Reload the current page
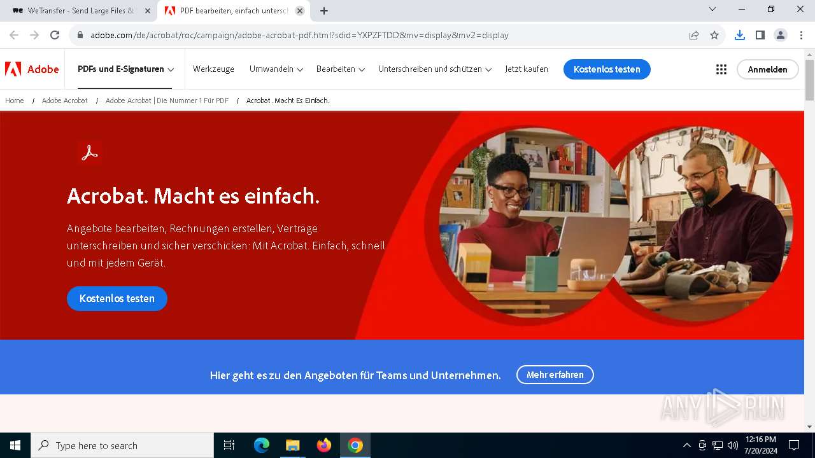The height and width of the screenshot is (458, 815). pyautogui.click(x=55, y=35)
